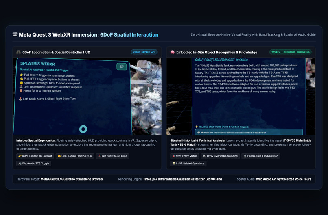Click the microphone icon in Hands-Free TTS chip

245,156
